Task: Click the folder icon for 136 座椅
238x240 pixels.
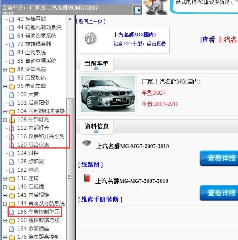Action: pyautogui.click(x=12, y=179)
